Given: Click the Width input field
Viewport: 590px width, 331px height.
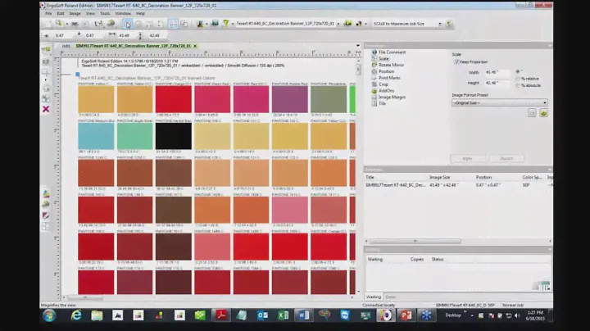Looking at the screenshot, I should coord(498,72).
